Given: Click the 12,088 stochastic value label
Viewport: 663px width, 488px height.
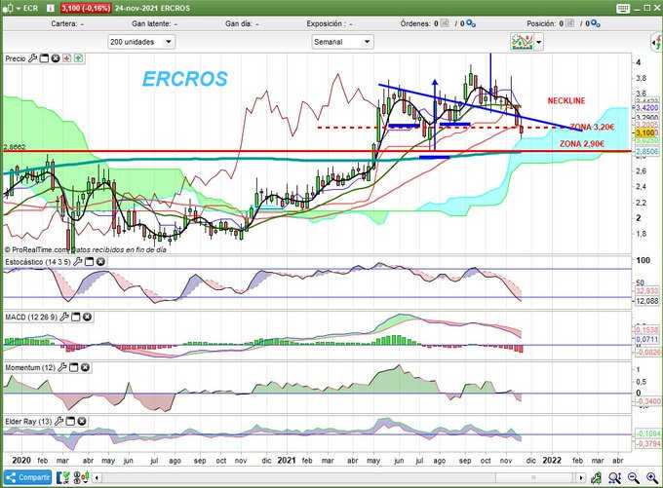Looking at the screenshot, I should (x=647, y=301).
